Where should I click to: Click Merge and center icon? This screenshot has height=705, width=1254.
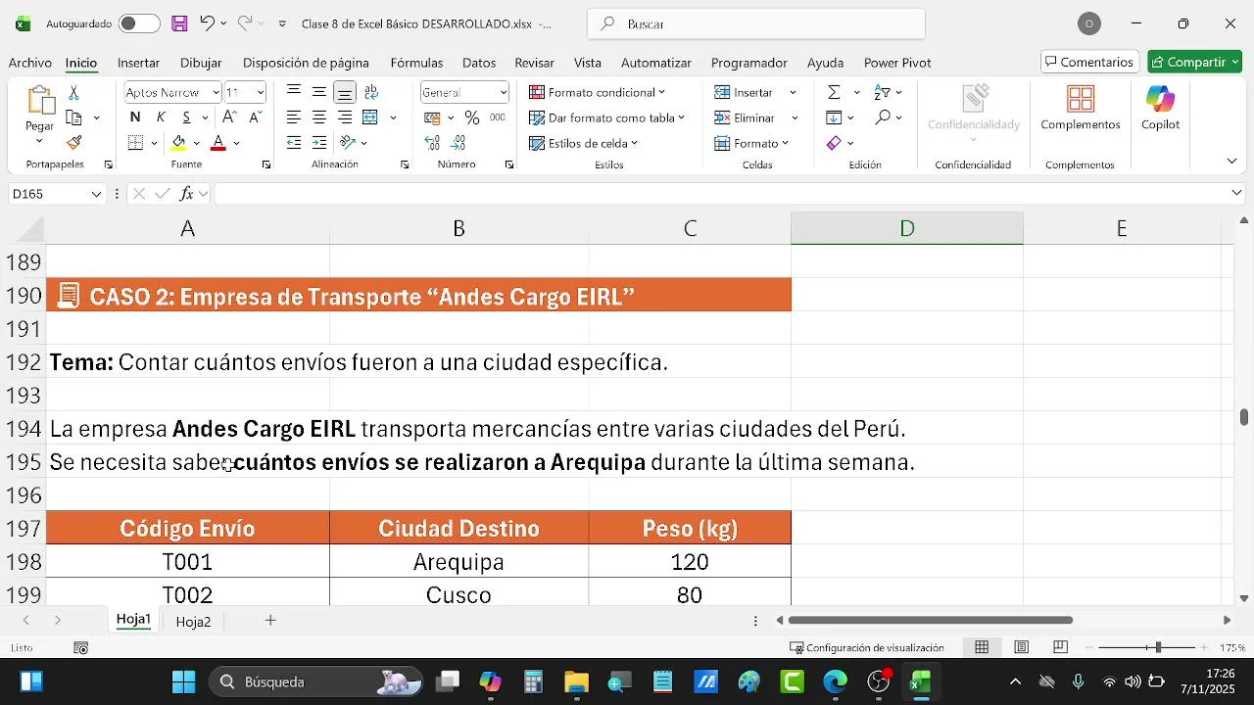point(370,117)
